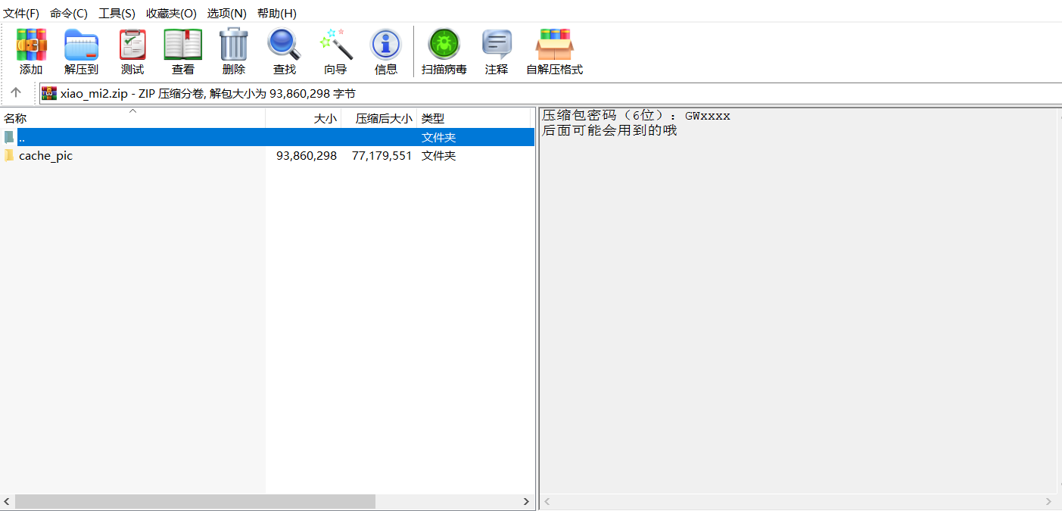Click the file list horizontal scrollbar right arrow
1062x511 pixels.
527,502
